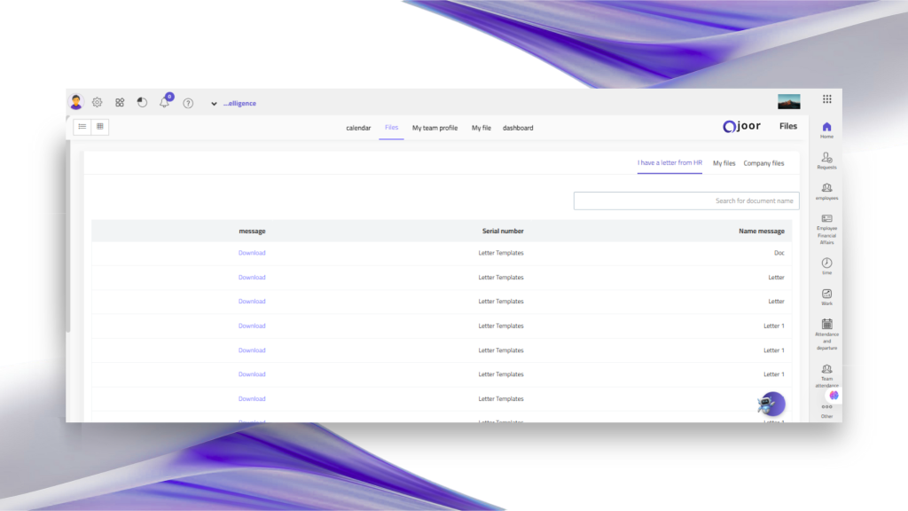Open the Company files tab
The width and height of the screenshot is (908, 511).
[x=763, y=163]
